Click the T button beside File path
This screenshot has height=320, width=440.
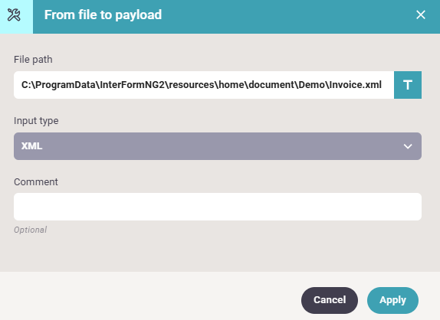tap(408, 85)
